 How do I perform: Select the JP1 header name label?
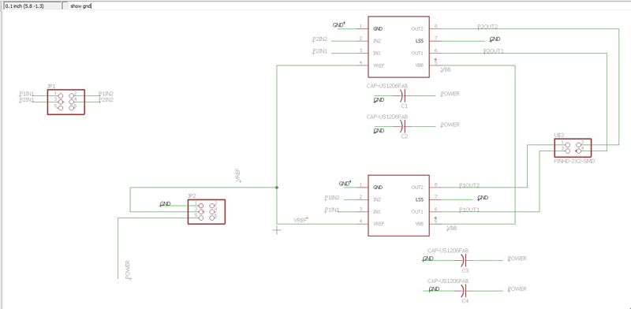pos(51,86)
